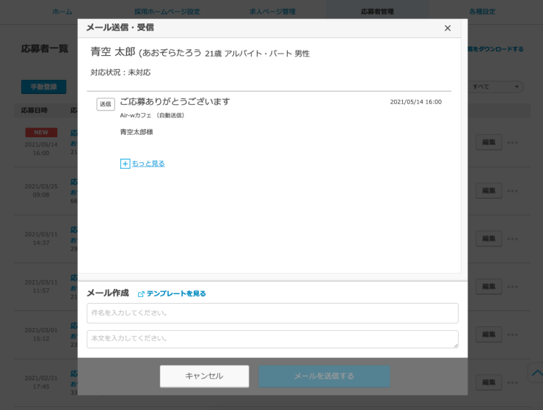The width and height of the screenshot is (543, 410).
Task: Click the 送信 label badge
Action: tap(106, 104)
